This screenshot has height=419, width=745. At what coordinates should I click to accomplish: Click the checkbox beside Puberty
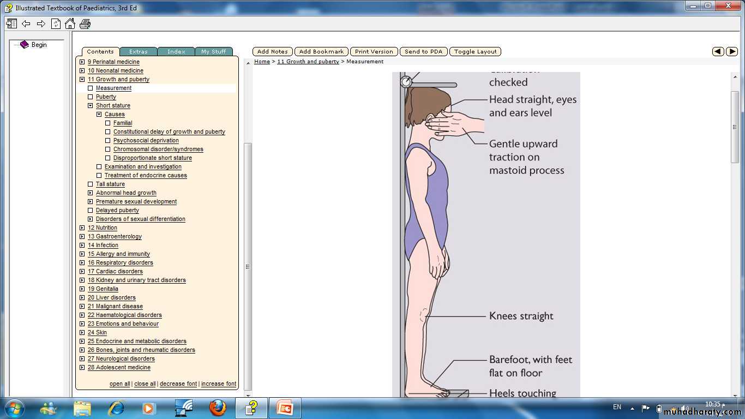coord(91,97)
